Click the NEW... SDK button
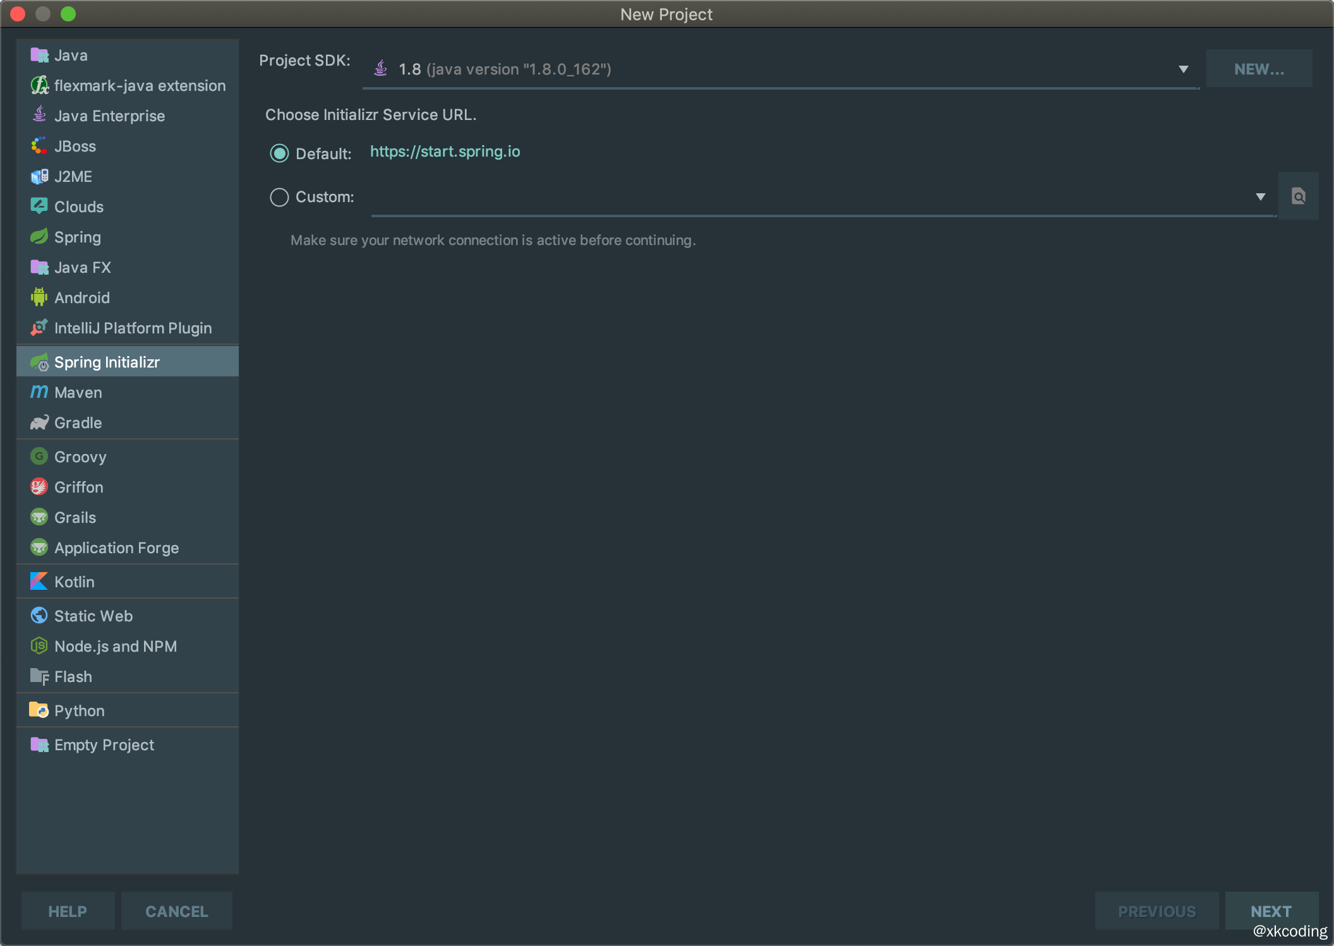 pyautogui.click(x=1258, y=69)
